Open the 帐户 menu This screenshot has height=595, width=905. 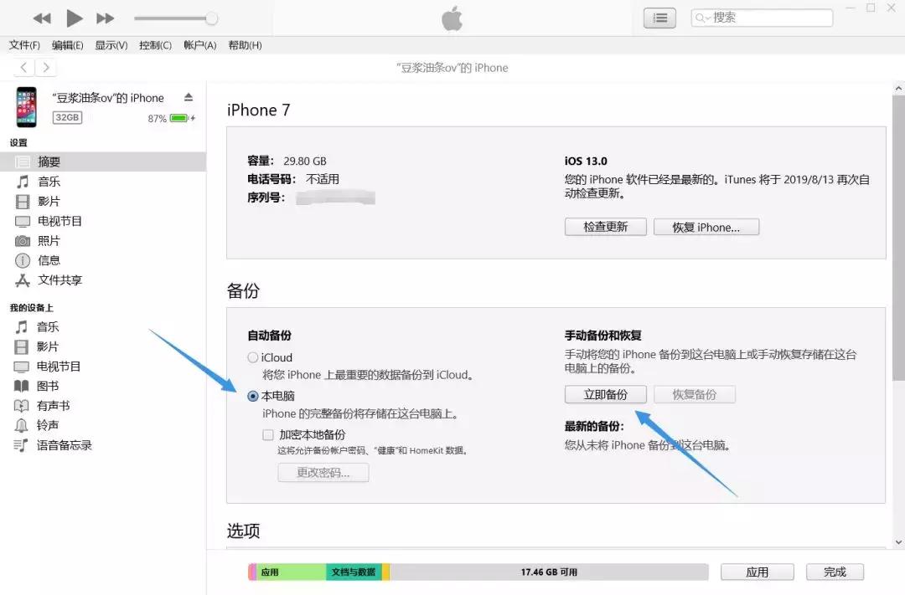199,45
